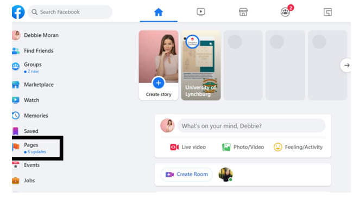This screenshot has width=359, height=198.
Task: Focus the Search Facebook field
Action: coord(70,12)
